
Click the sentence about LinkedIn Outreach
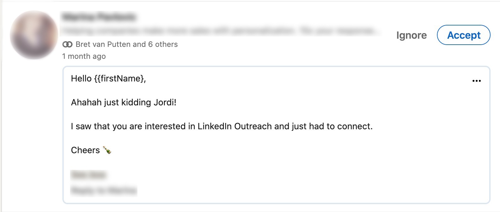[222, 126]
